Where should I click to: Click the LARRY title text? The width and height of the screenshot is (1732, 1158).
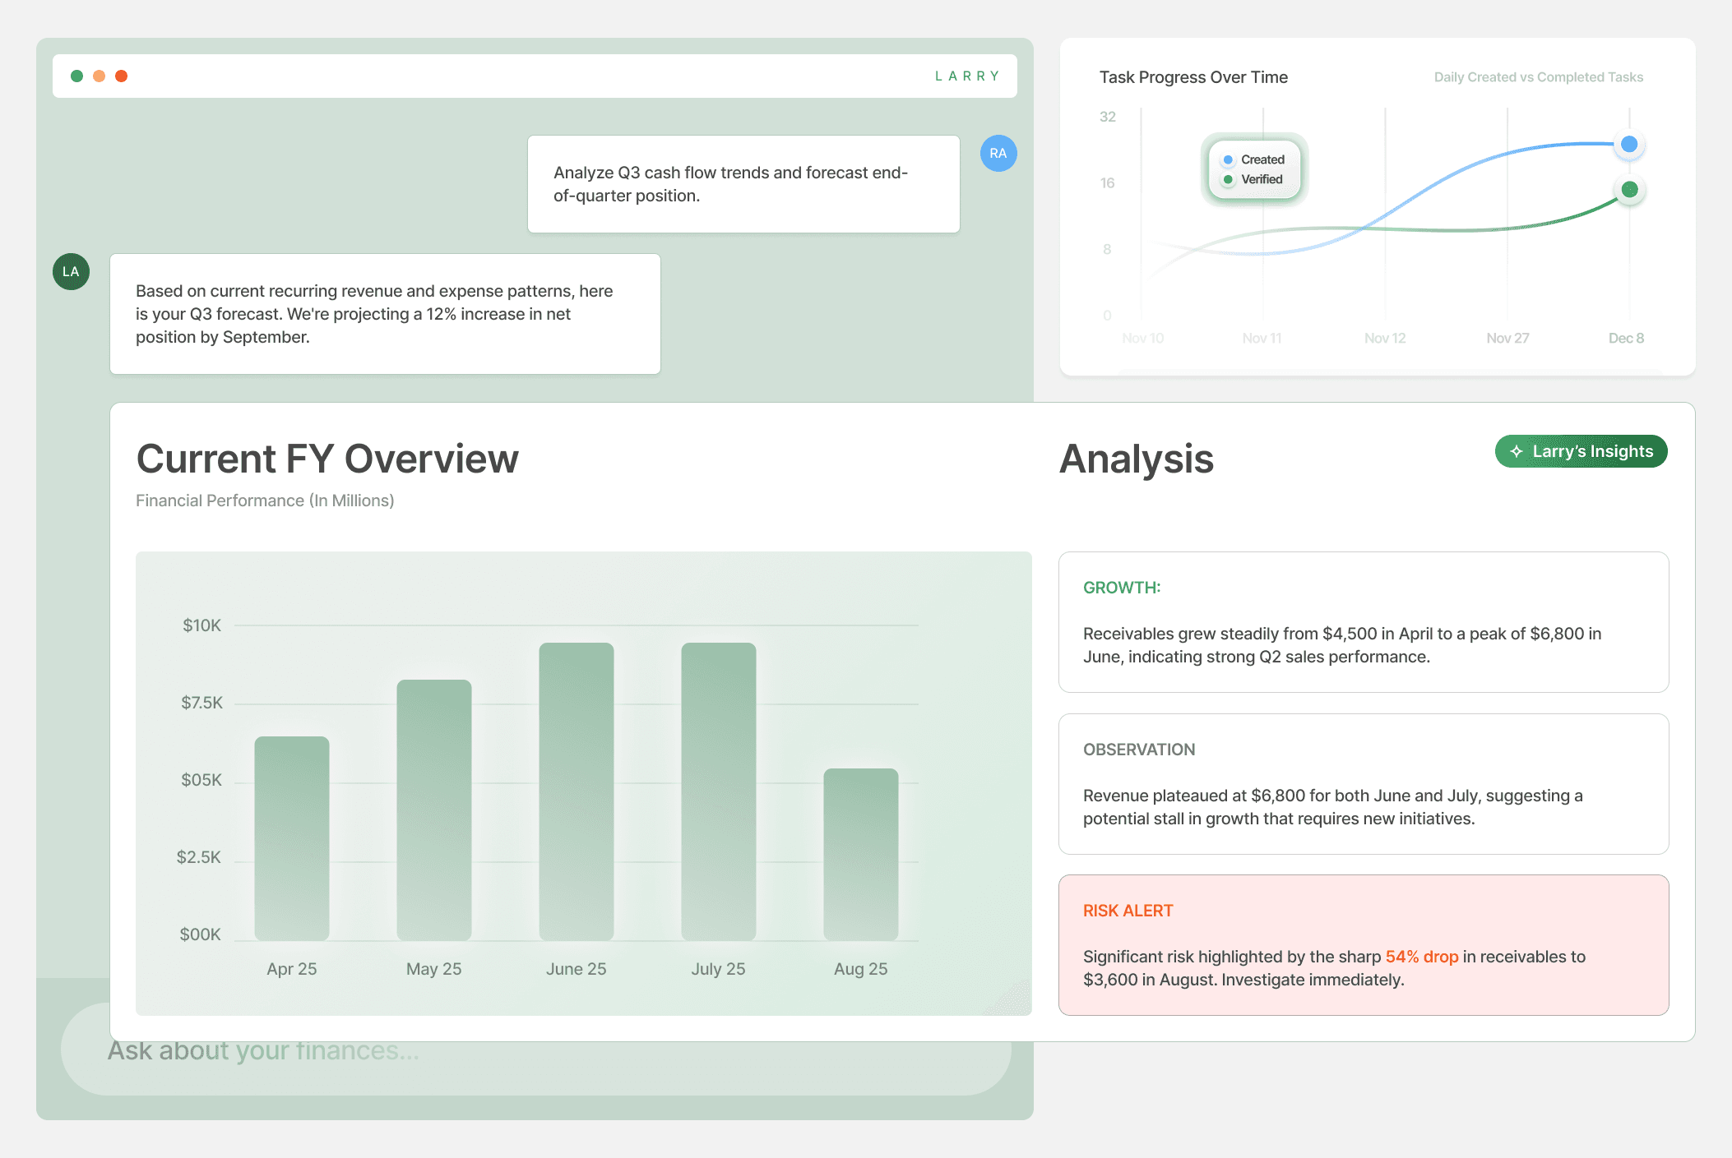coord(967,76)
